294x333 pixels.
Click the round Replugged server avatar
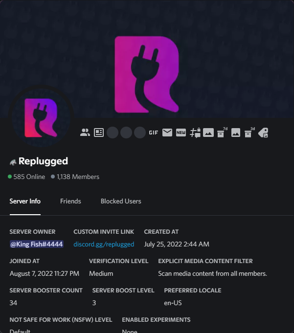coord(41,118)
